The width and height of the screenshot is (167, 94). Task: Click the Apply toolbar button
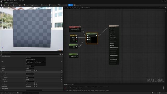tap(10, 5)
